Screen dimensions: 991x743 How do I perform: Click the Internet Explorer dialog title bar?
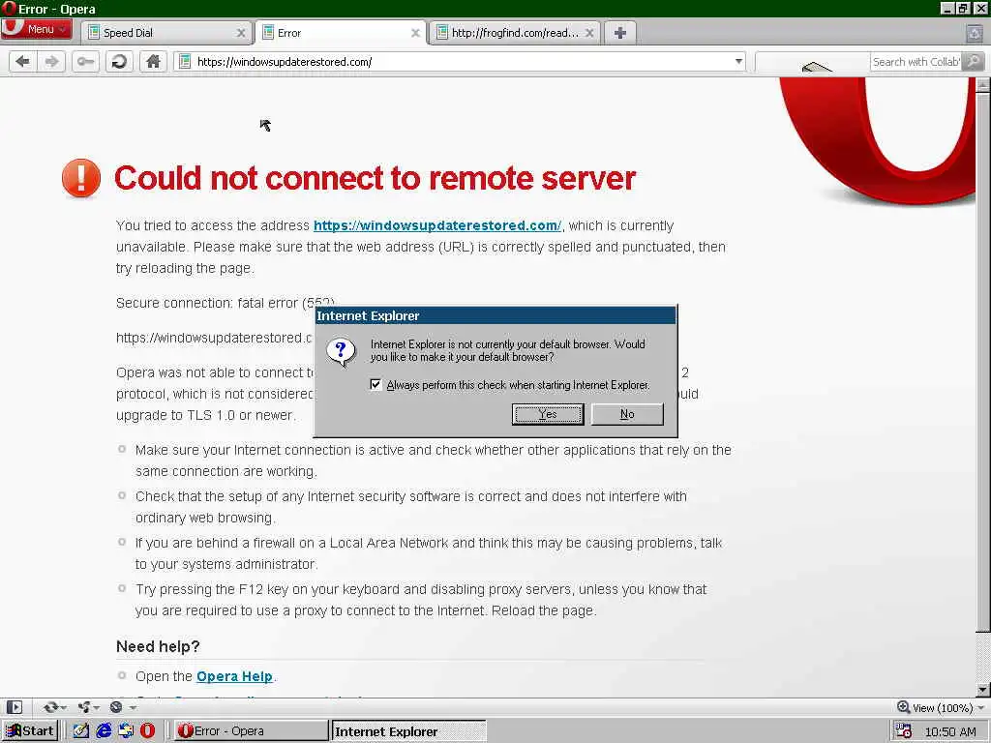pyautogui.click(x=495, y=315)
